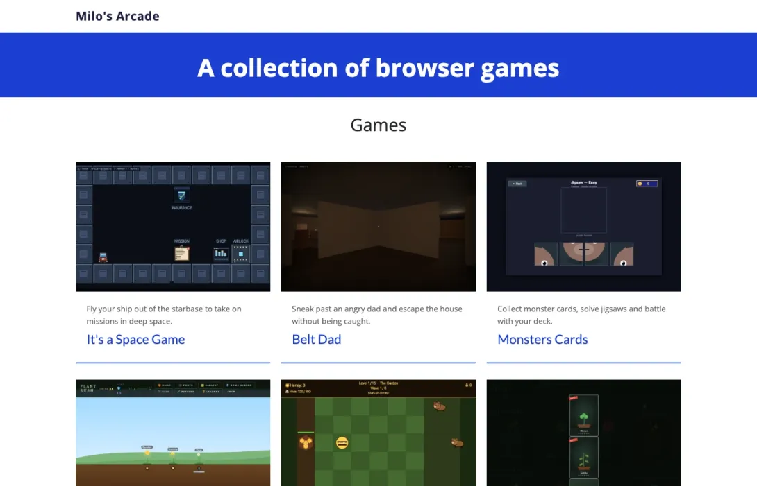Click the Belt Dad dark hallway thumbnail
Screen dimensions: 757x486
[378, 227]
